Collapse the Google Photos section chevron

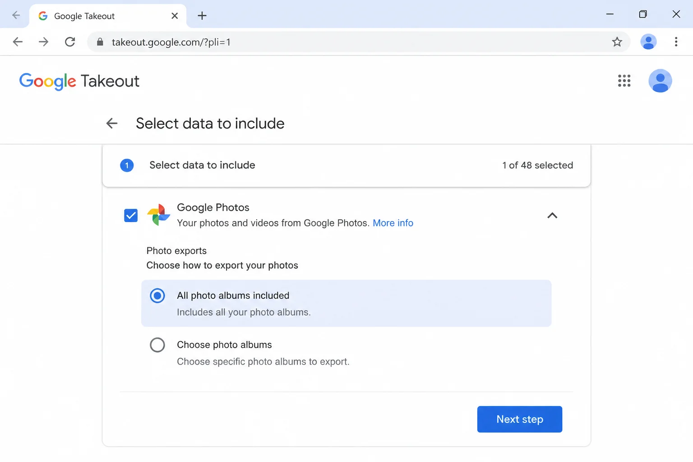pyautogui.click(x=552, y=216)
